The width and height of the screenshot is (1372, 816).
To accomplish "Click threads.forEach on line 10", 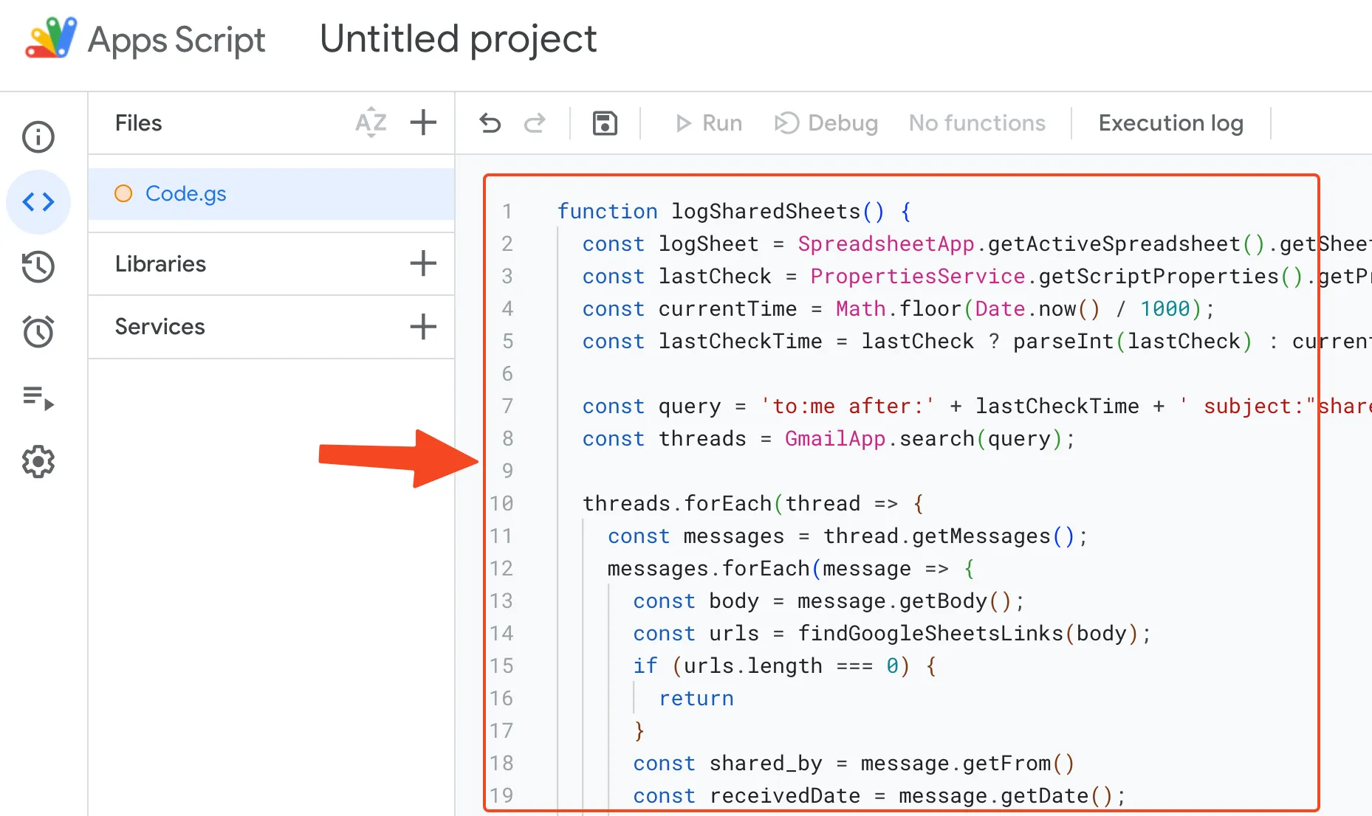I will click(x=677, y=504).
